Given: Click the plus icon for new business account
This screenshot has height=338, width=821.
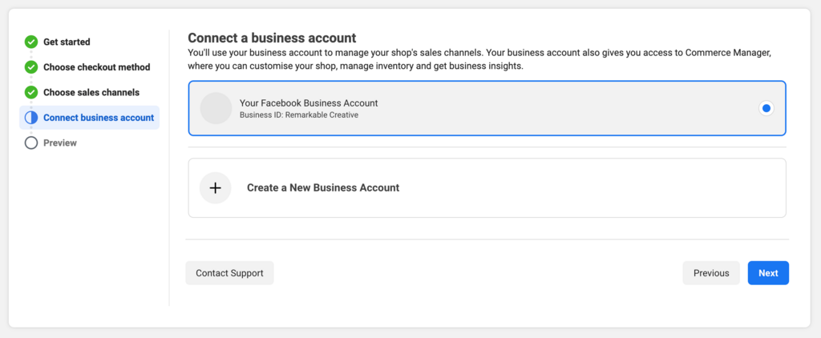Looking at the screenshot, I should 215,188.
